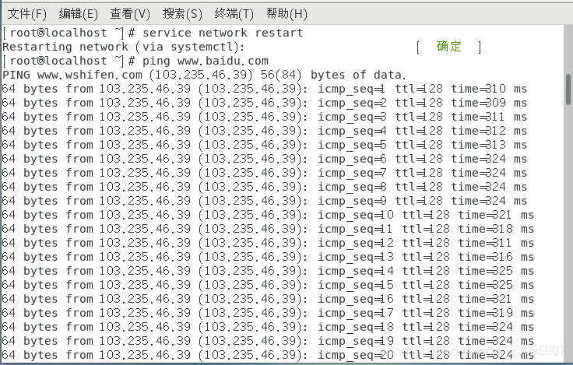Click the ping reply line icmp_seq=8
This screenshot has height=365, width=573.
pyautogui.click(x=265, y=187)
